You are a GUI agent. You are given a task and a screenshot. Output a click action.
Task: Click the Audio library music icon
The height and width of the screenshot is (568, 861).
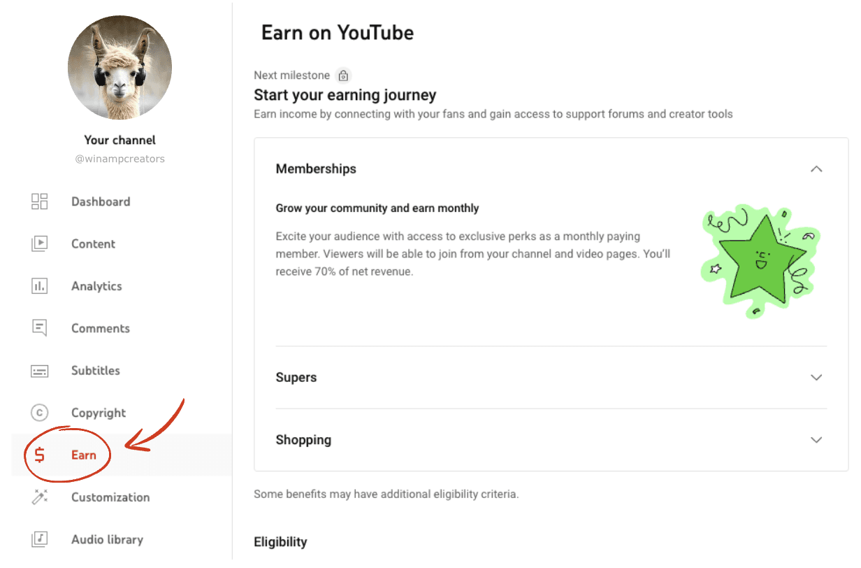click(40, 539)
